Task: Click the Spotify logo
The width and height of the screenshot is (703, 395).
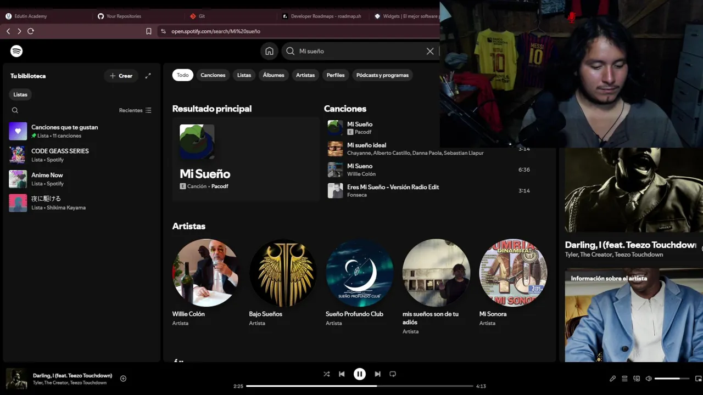Action: 16,51
